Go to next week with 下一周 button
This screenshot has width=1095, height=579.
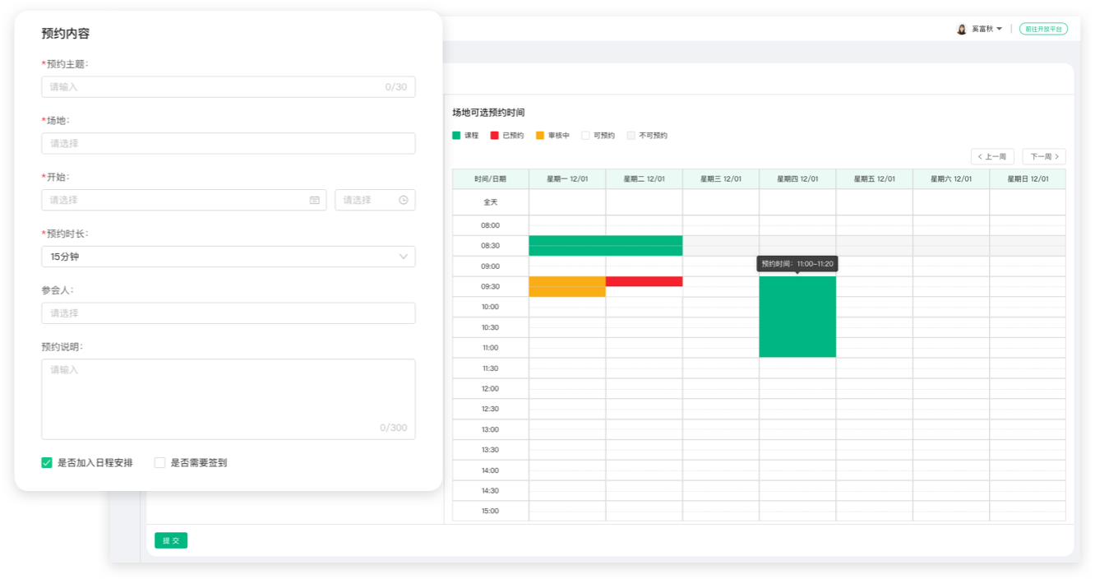1043,156
